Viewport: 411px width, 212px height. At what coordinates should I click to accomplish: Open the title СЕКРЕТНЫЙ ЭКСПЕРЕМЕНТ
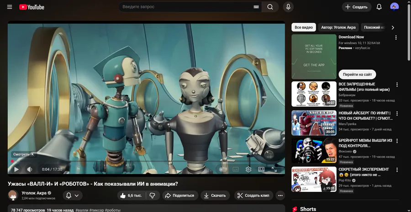pos(364,172)
